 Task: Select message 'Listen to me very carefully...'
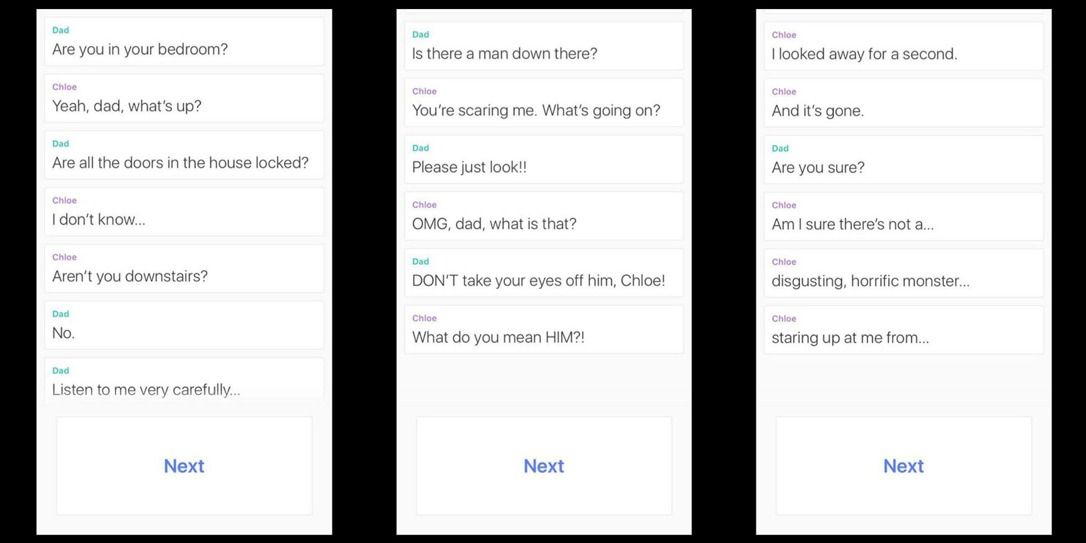(184, 380)
